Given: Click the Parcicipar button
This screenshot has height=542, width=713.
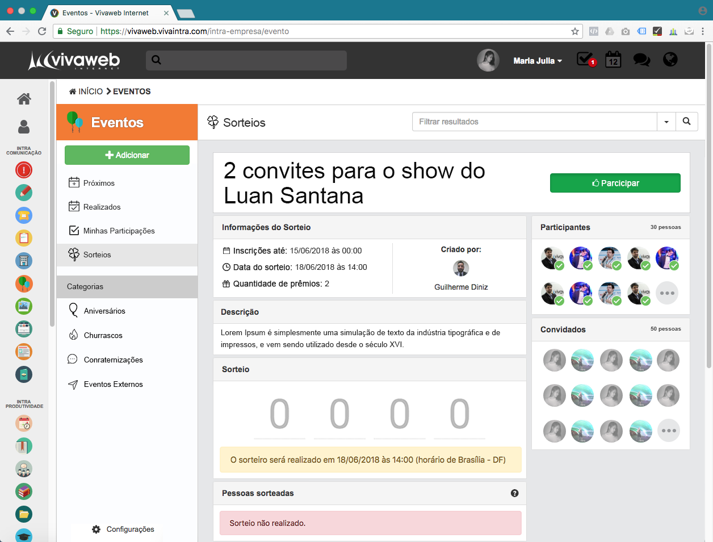Looking at the screenshot, I should point(615,183).
